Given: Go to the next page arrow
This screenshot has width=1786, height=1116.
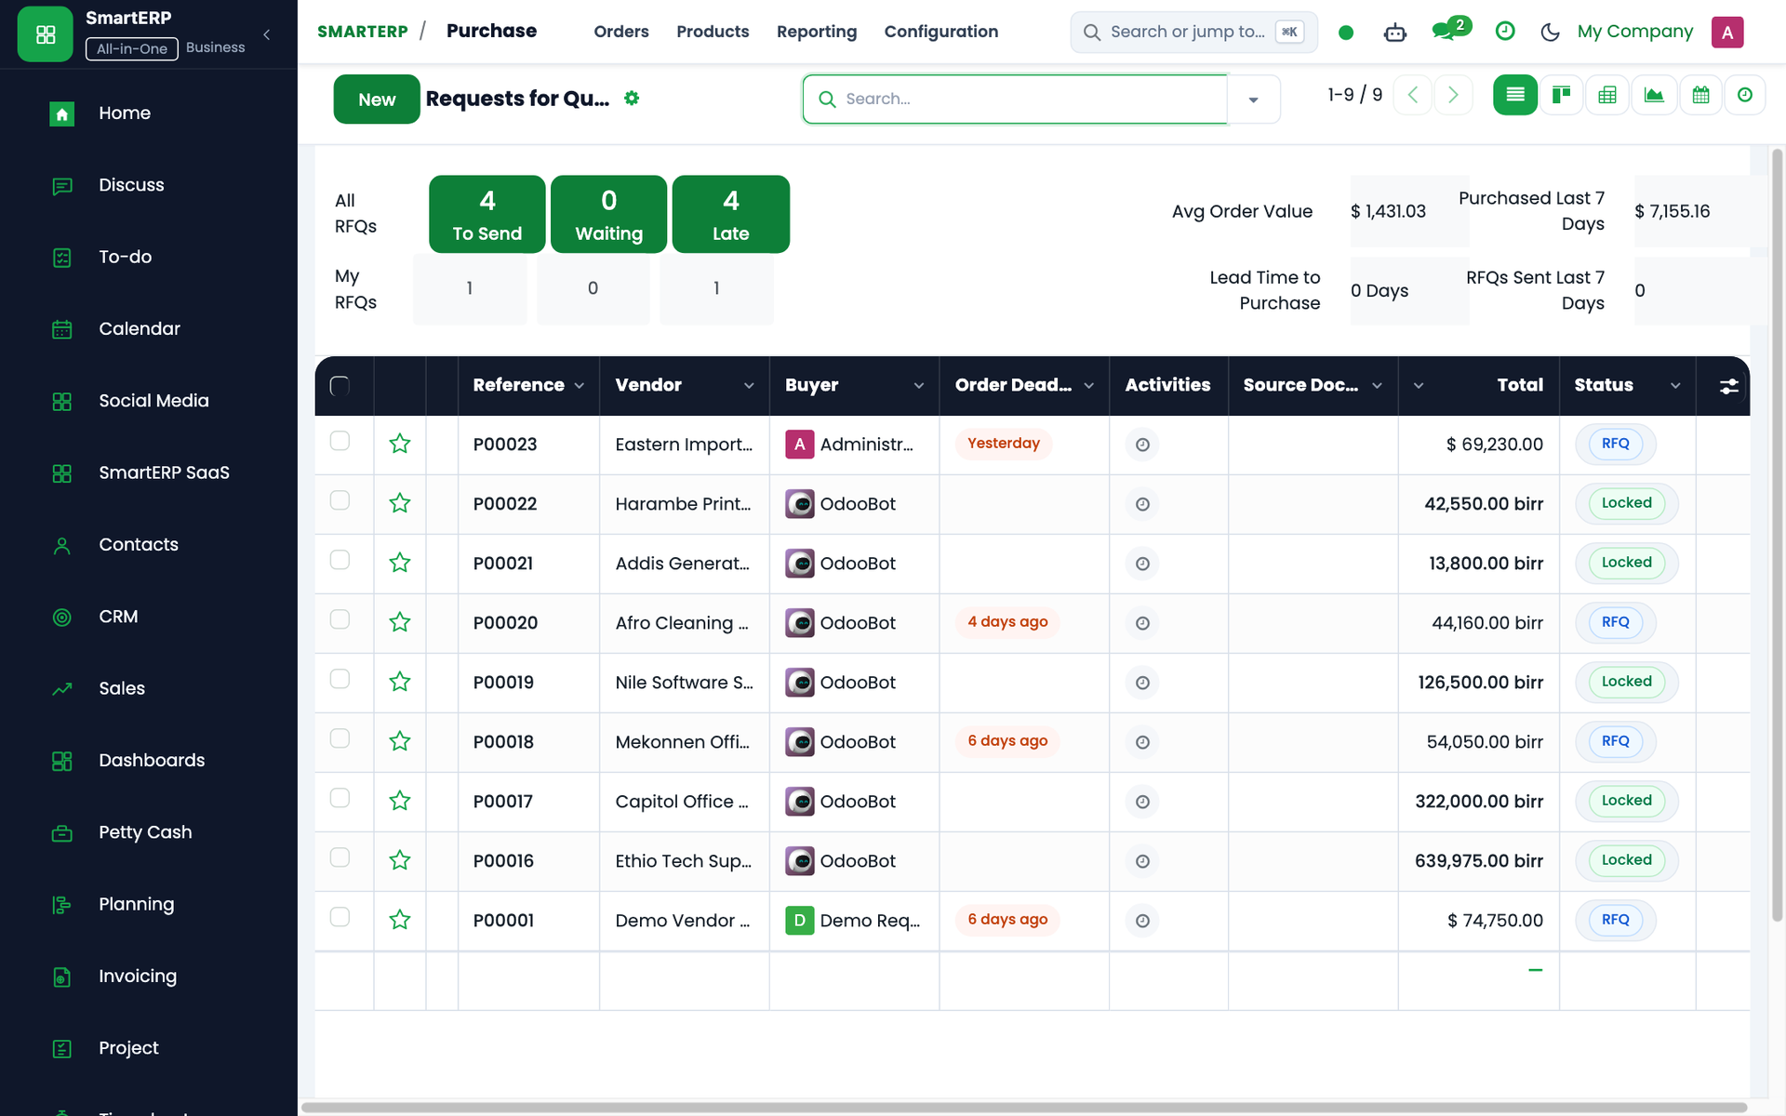Looking at the screenshot, I should [x=1453, y=95].
